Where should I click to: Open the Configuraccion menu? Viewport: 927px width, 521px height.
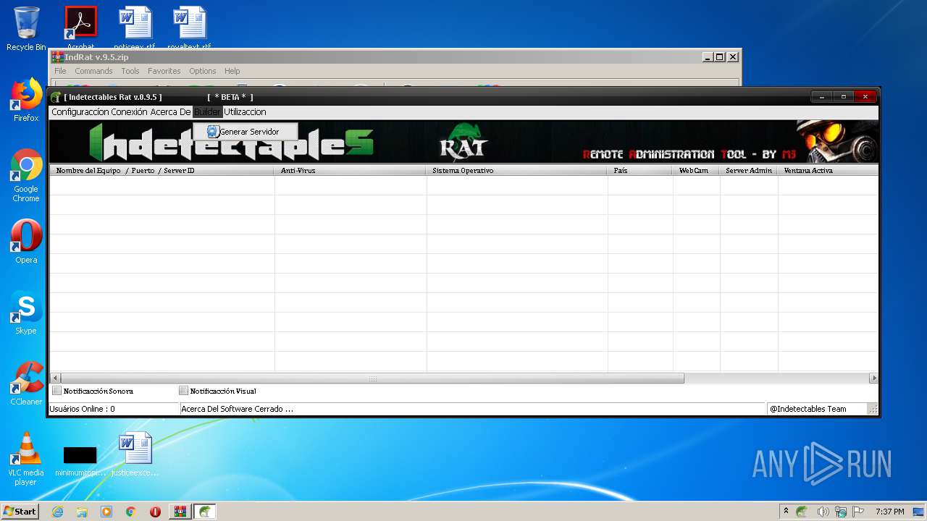[x=80, y=112]
